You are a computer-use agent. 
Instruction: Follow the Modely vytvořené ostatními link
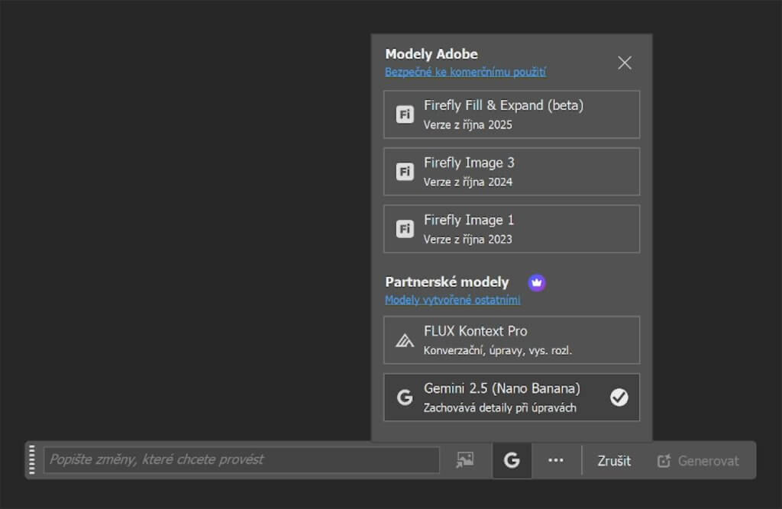(452, 300)
